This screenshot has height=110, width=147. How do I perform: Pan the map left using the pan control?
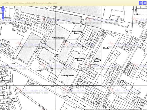click(x=2, y=9)
